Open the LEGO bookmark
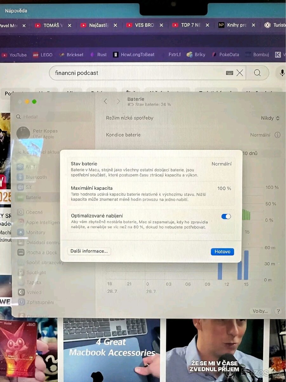Viewport: 286px width, 382px height. coord(43,55)
